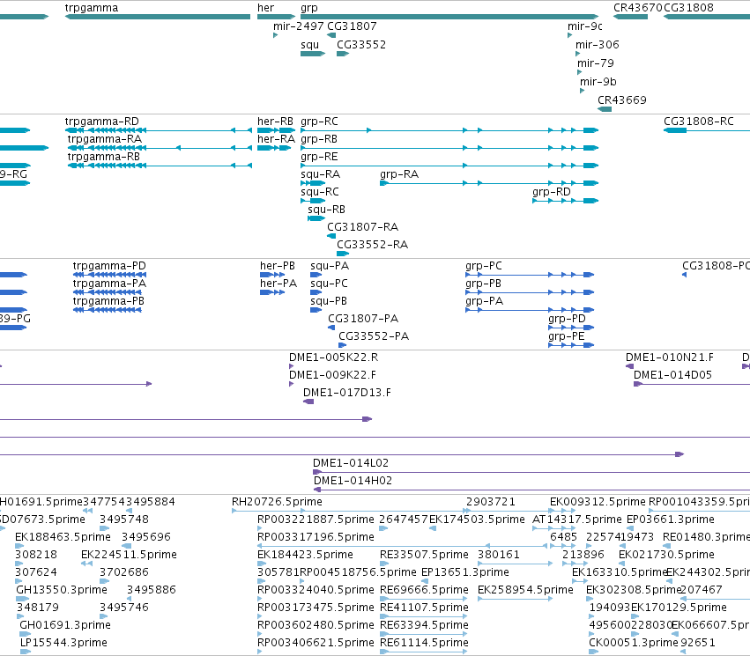Click the RH20726.5prime EST label
The image size is (750, 656).
(277, 502)
